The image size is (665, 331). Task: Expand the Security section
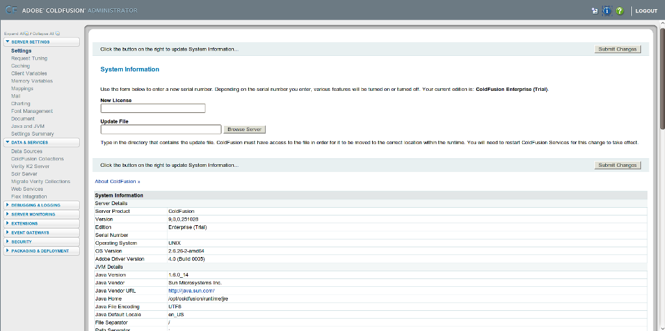[41, 241]
